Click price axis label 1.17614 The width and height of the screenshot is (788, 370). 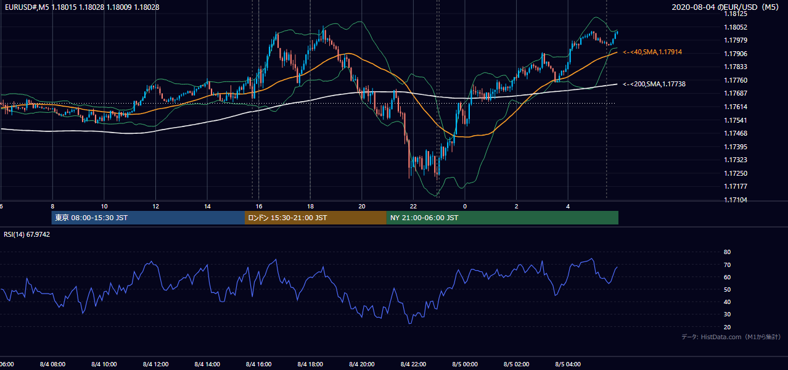(736, 107)
